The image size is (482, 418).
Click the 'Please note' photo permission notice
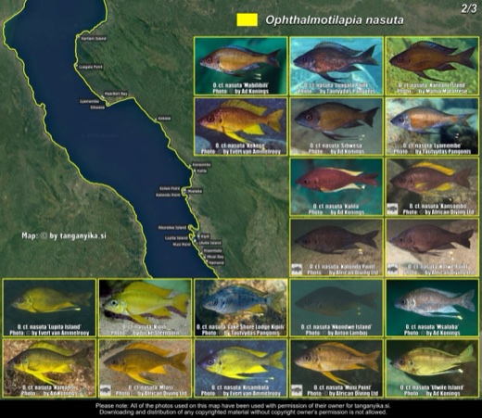[x=243, y=406]
